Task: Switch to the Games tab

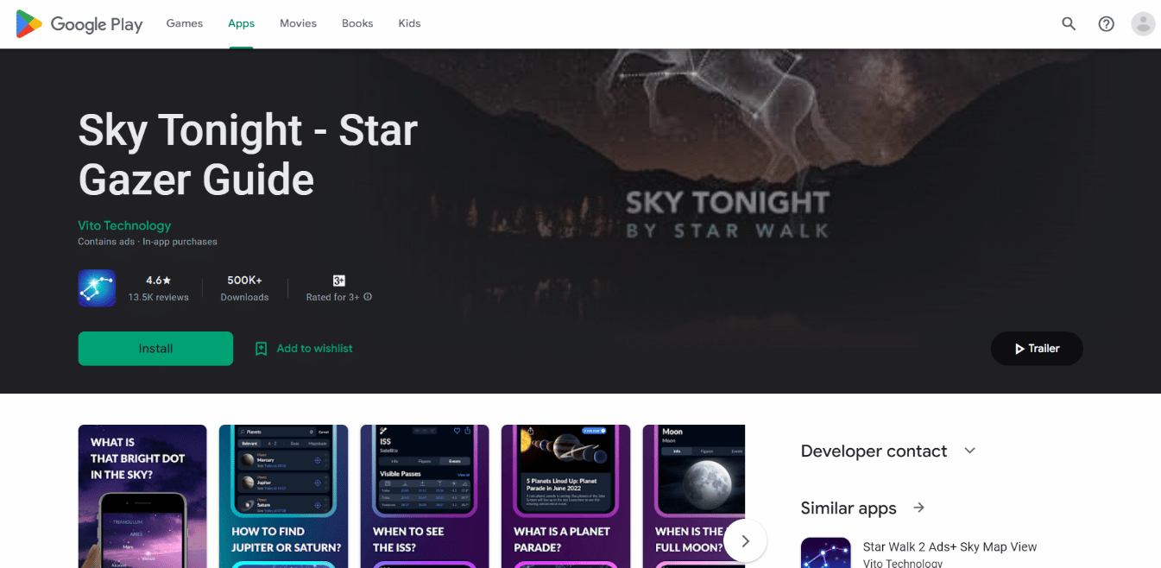Action: pyautogui.click(x=185, y=23)
